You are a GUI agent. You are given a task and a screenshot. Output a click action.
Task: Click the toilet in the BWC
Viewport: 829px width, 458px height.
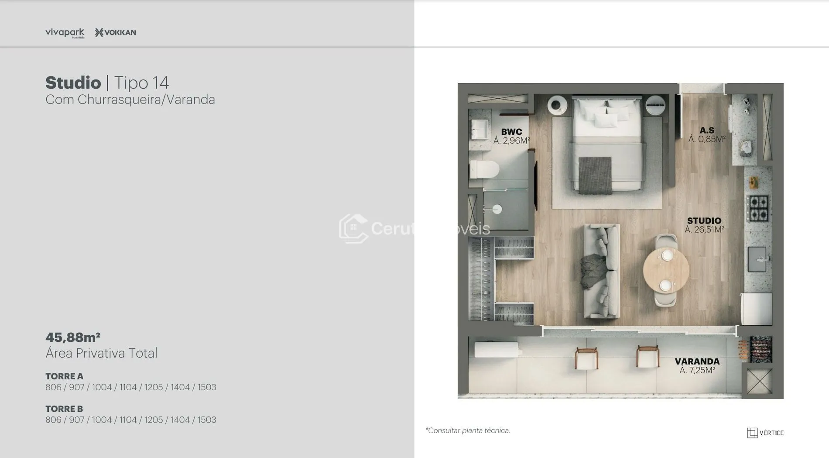pos(484,169)
